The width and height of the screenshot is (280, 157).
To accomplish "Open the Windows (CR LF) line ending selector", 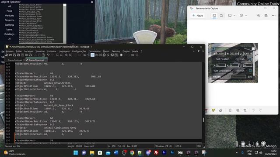I will point(163,146).
